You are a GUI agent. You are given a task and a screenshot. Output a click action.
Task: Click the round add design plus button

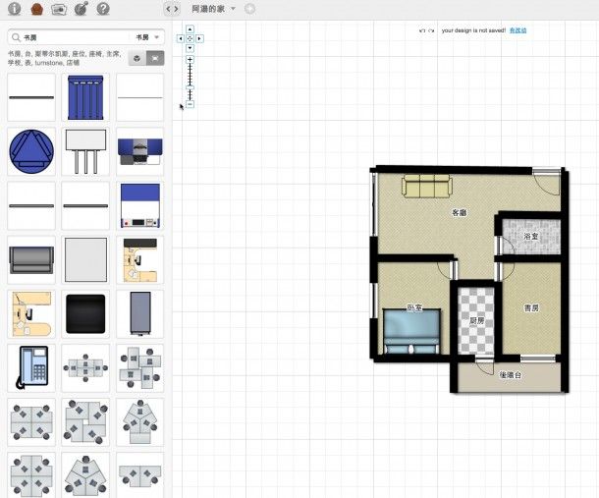tap(249, 9)
